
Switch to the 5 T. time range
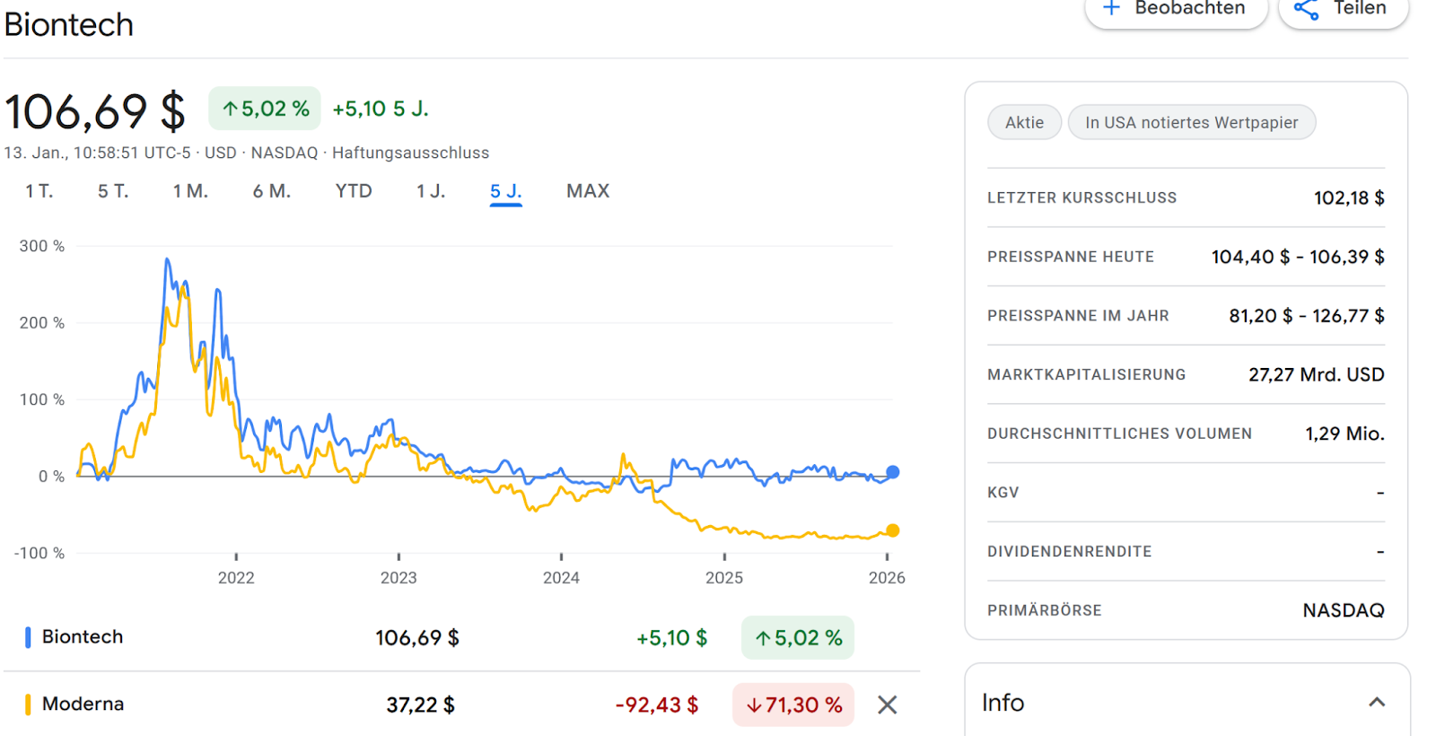point(113,191)
